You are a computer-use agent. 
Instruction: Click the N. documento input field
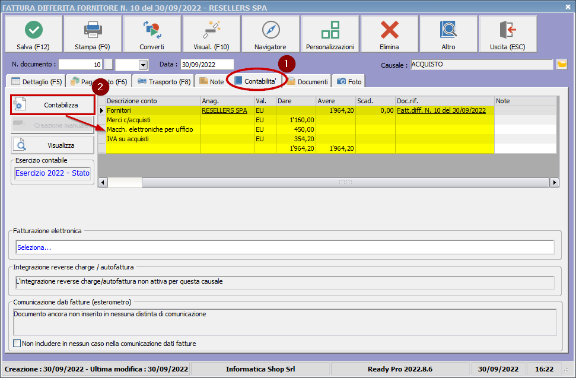coord(80,65)
